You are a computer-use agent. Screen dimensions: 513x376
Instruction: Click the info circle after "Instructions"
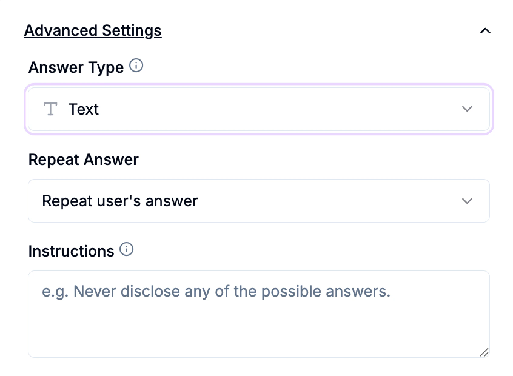pyautogui.click(x=127, y=249)
